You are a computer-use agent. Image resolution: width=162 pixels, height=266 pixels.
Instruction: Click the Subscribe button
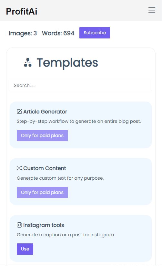(95, 33)
